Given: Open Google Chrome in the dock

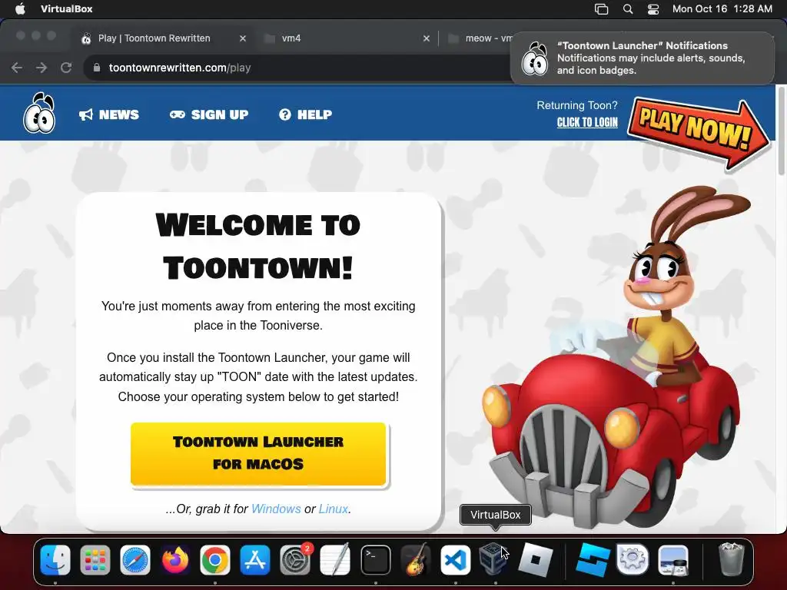Looking at the screenshot, I should (x=215, y=560).
